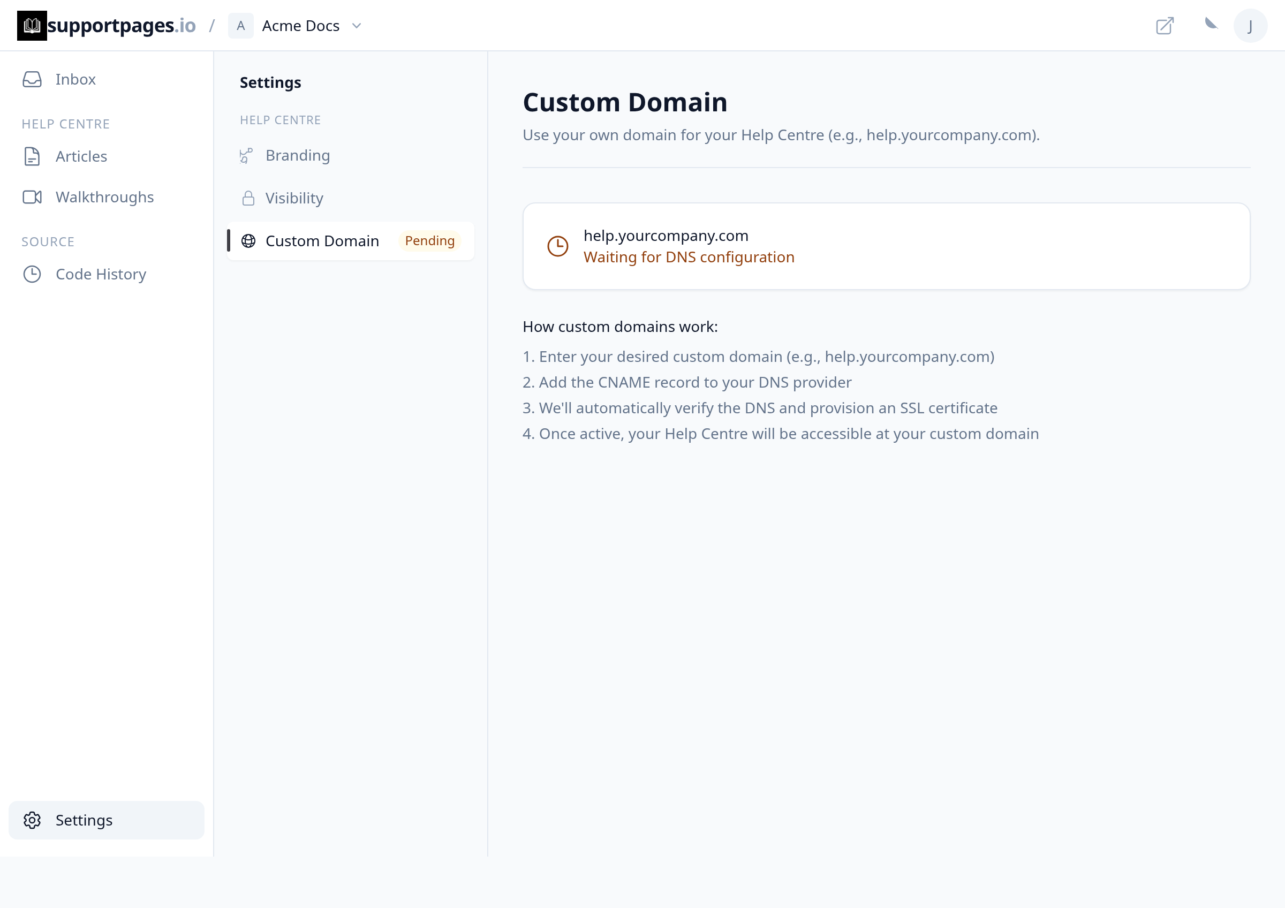Click the HELP CENTRE label in left sidebar
1285x908 pixels.
pyautogui.click(x=65, y=124)
